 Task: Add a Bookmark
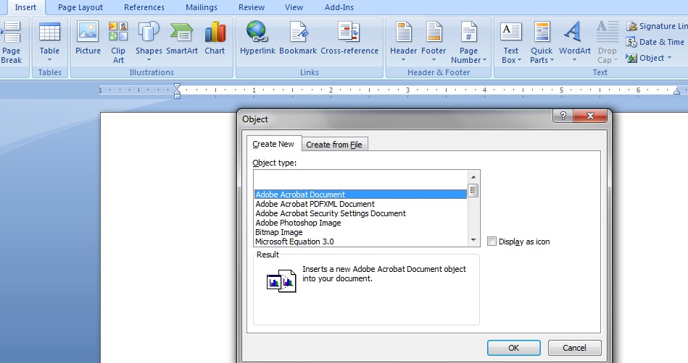[298, 38]
